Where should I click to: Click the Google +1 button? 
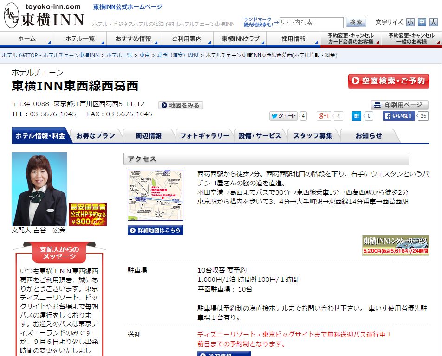(324, 116)
